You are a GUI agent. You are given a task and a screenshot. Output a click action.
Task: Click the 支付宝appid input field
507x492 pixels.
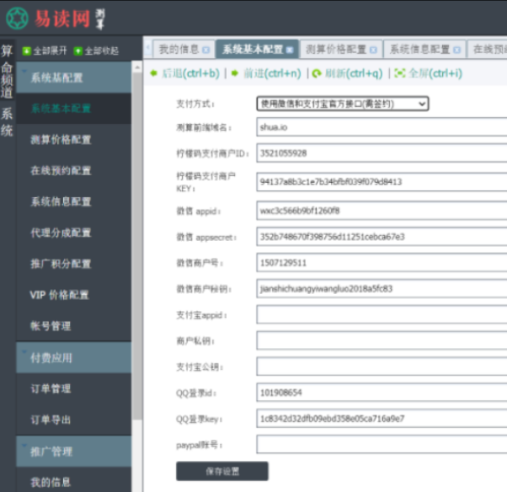(x=381, y=314)
